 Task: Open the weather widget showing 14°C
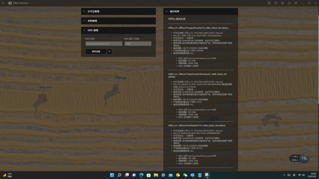click(7, 175)
